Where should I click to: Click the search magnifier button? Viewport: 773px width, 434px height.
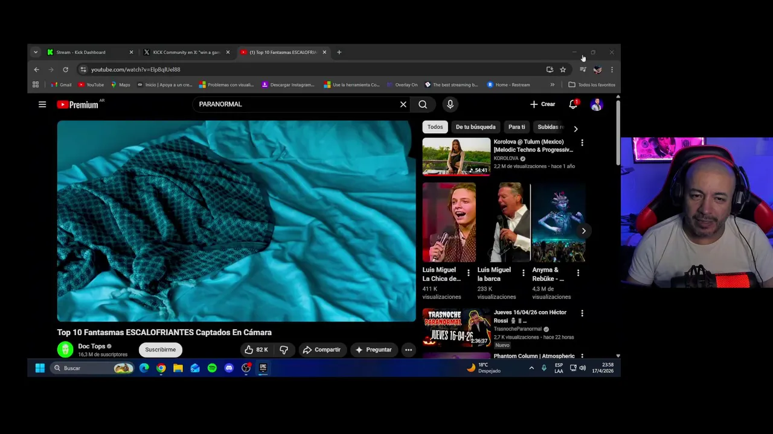click(x=423, y=104)
